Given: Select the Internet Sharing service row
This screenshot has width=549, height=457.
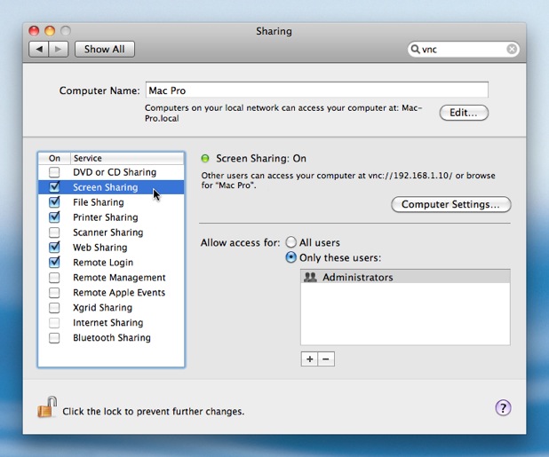Looking at the screenshot, I should point(111,322).
